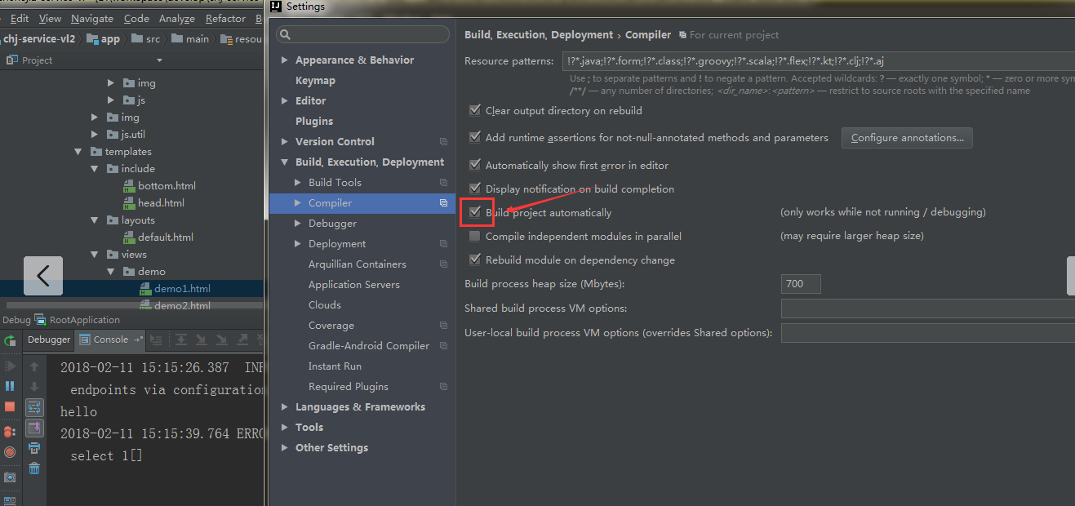This screenshot has width=1075, height=506.
Task: Clear console with the trash icon
Action: (x=34, y=468)
